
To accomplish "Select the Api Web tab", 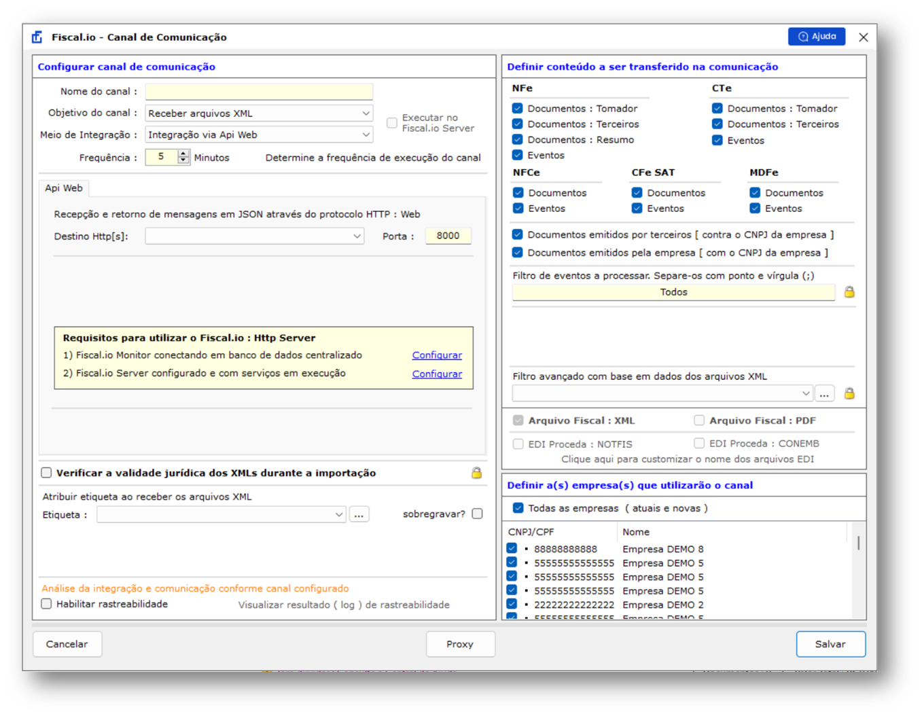I will click(64, 188).
